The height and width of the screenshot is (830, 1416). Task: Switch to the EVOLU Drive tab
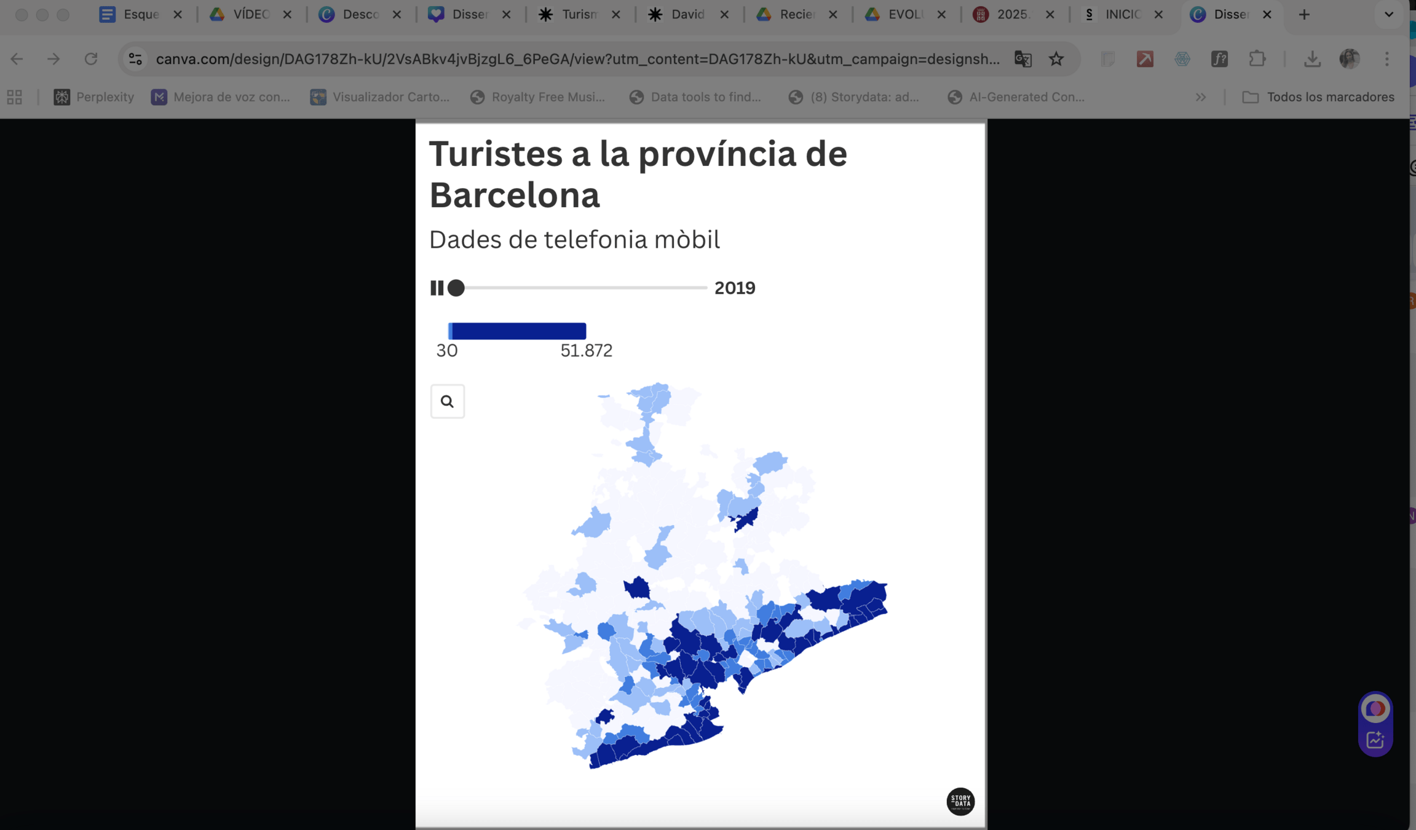tap(904, 15)
